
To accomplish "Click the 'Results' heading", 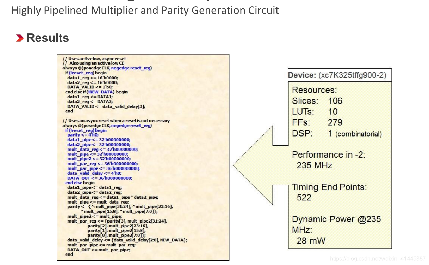I will tap(48, 38).
